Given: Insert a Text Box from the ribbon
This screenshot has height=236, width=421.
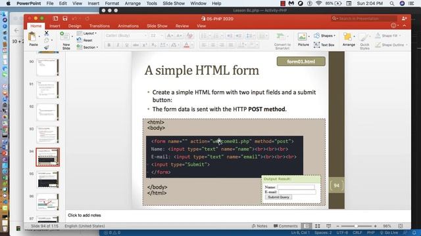Looking at the screenshot, I should (x=324, y=45).
